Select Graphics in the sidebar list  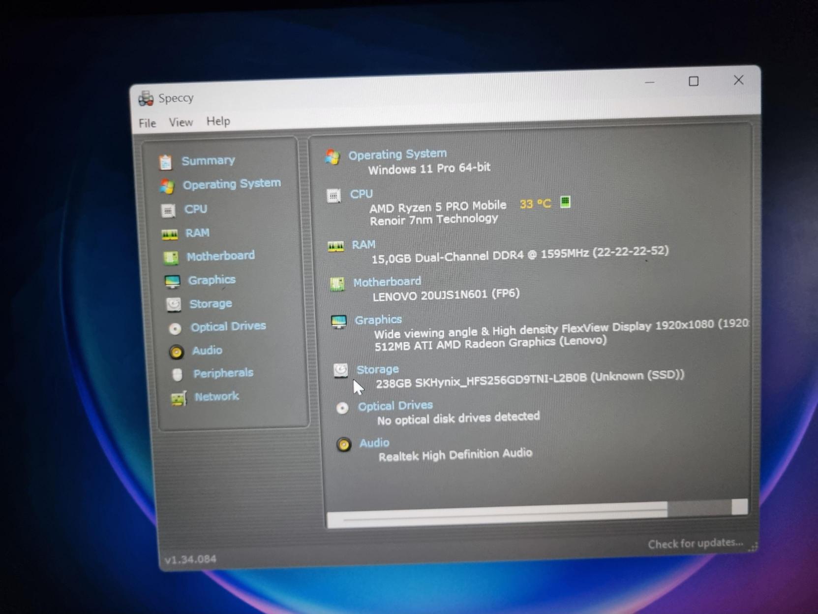pos(212,280)
